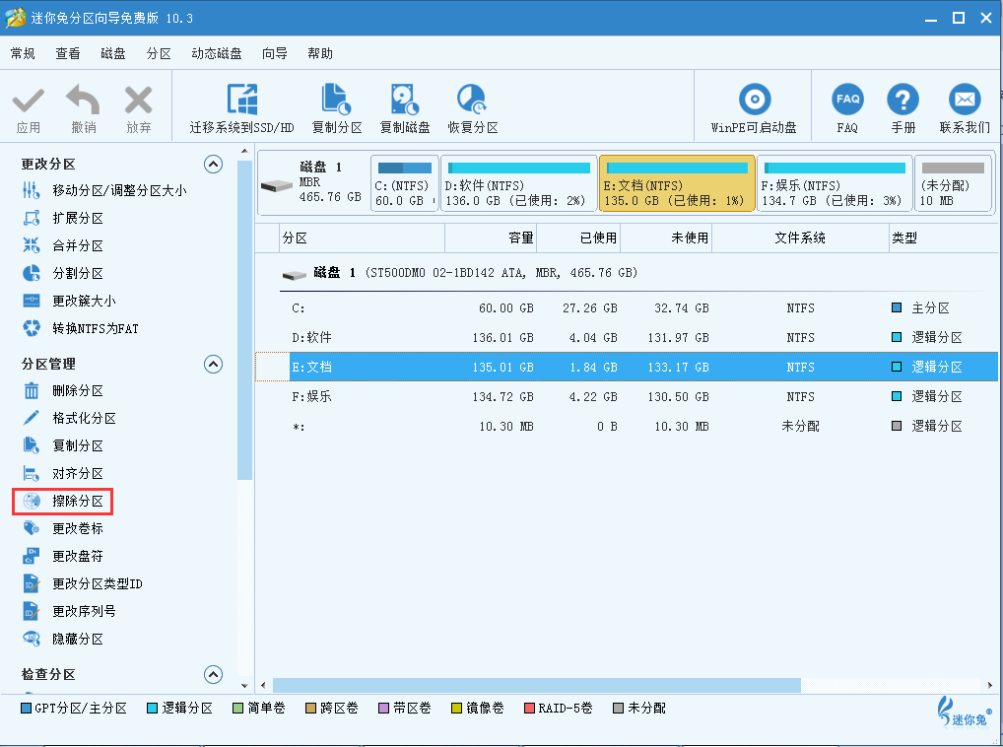This screenshot has height=747, width=1003.
Task: Click the 联系我们 mail icon
Action: 965,100
